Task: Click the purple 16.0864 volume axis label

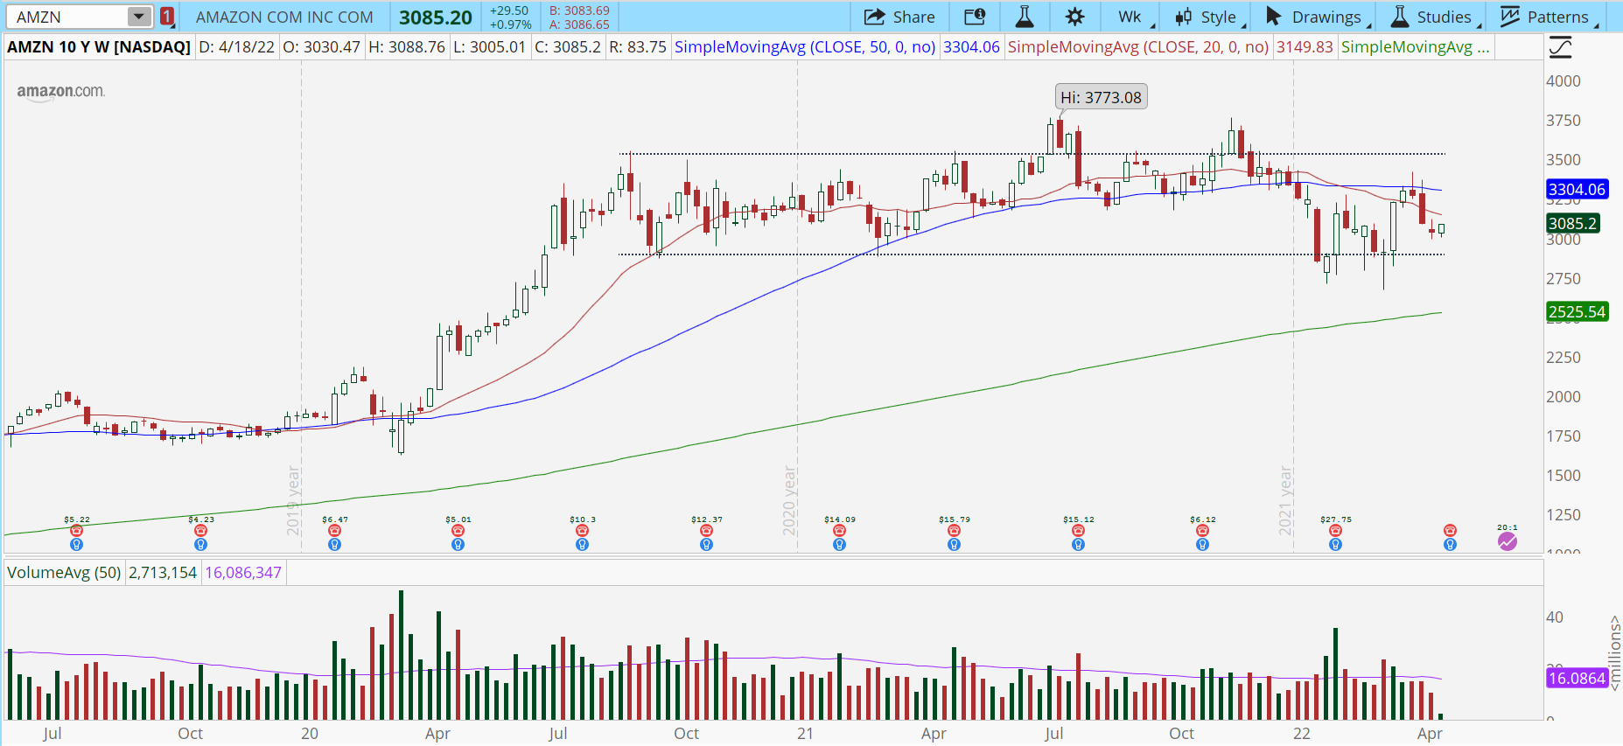Action: pos(1577,678)
